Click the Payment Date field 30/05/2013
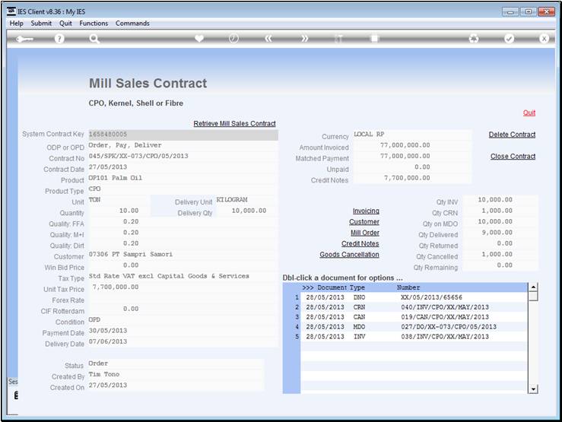Image resolution: width=562 pixels, height=422 pixels. coord(183,331)
